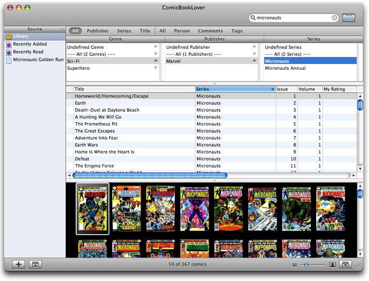This screenshot has height=281, width=369.
Task: Click the list scroll left arrow
Action: pos(69,176)
